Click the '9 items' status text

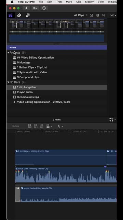57,120
